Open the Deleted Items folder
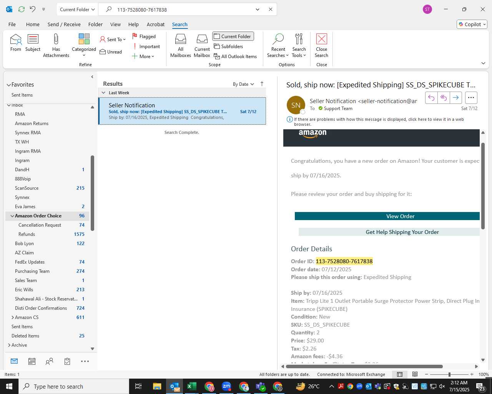 pos(47,336)
